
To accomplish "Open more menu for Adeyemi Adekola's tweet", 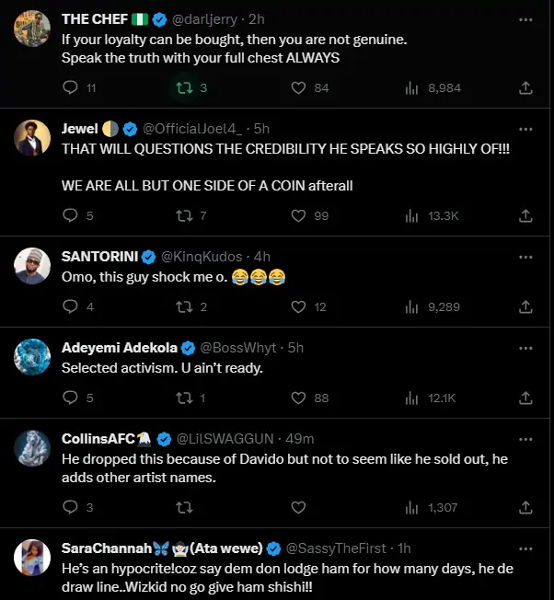I will [x=525, y=348].
